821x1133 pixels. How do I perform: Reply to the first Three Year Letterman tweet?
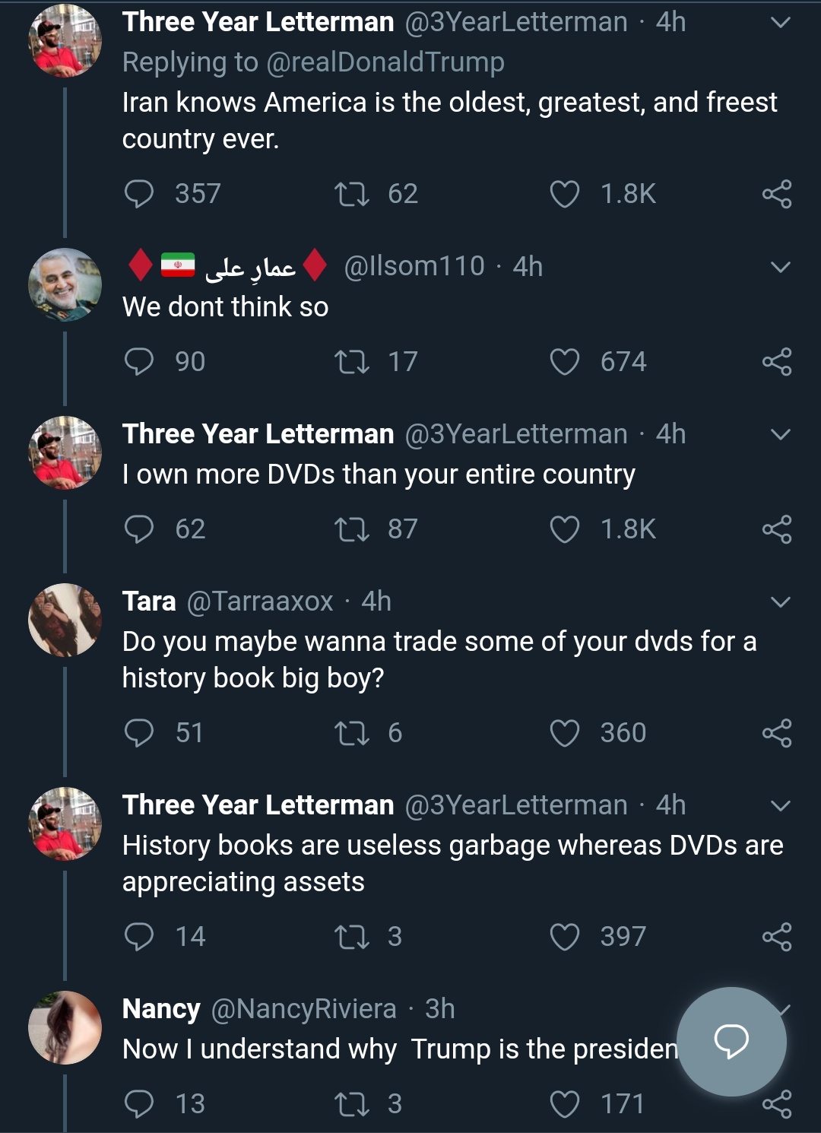139,194
